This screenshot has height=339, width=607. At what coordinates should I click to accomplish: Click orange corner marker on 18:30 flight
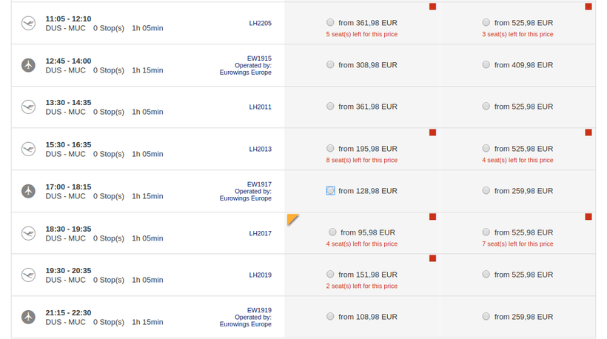pos(292,218)
